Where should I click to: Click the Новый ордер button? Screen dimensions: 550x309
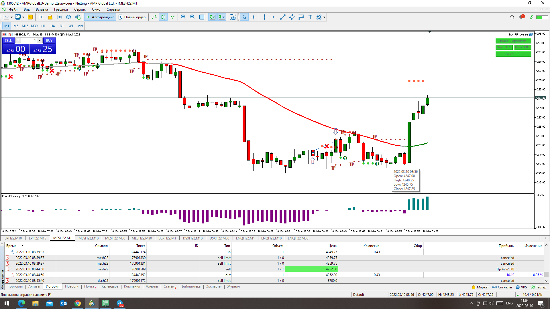tap(132, 17)
